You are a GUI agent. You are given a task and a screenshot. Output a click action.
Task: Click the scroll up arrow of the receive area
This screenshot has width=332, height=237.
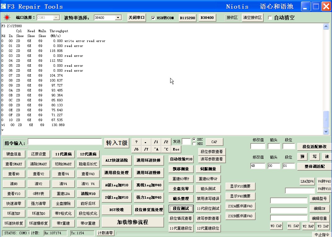coord(326,27)
